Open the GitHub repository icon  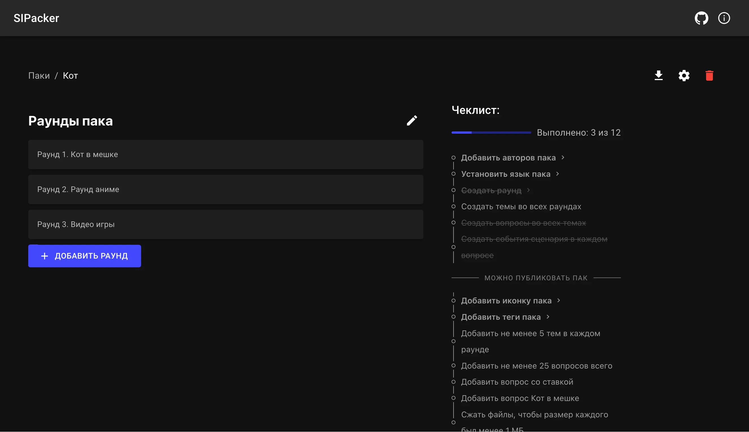pos(701,18)
